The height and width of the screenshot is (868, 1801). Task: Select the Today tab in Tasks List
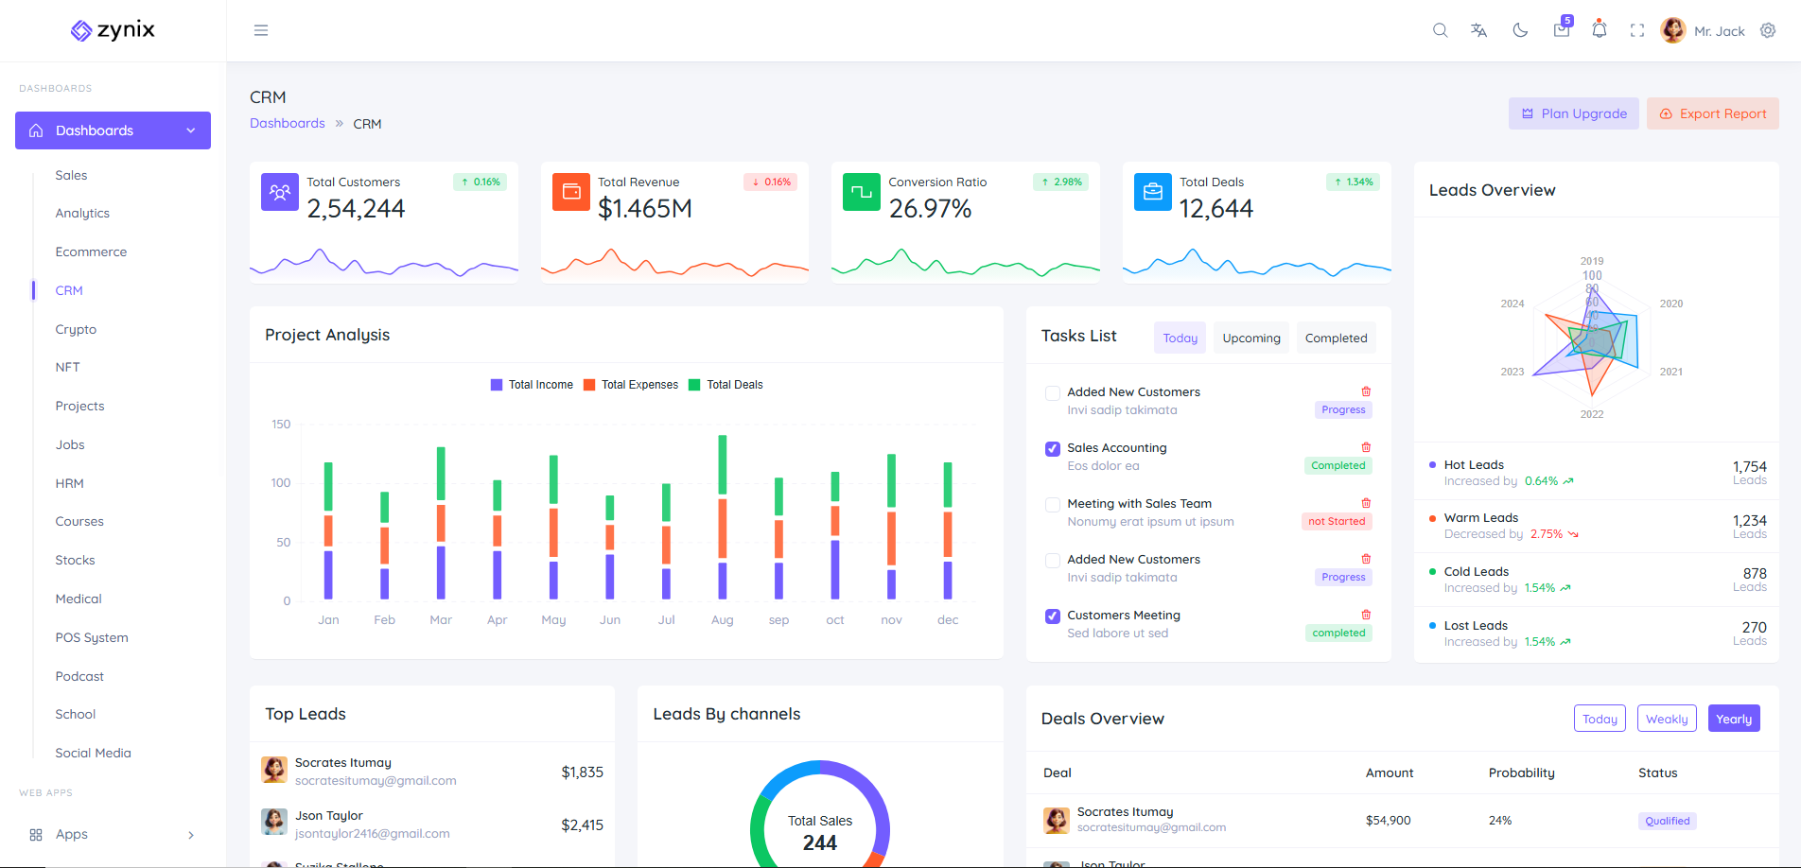click(x=1180, y=338)
